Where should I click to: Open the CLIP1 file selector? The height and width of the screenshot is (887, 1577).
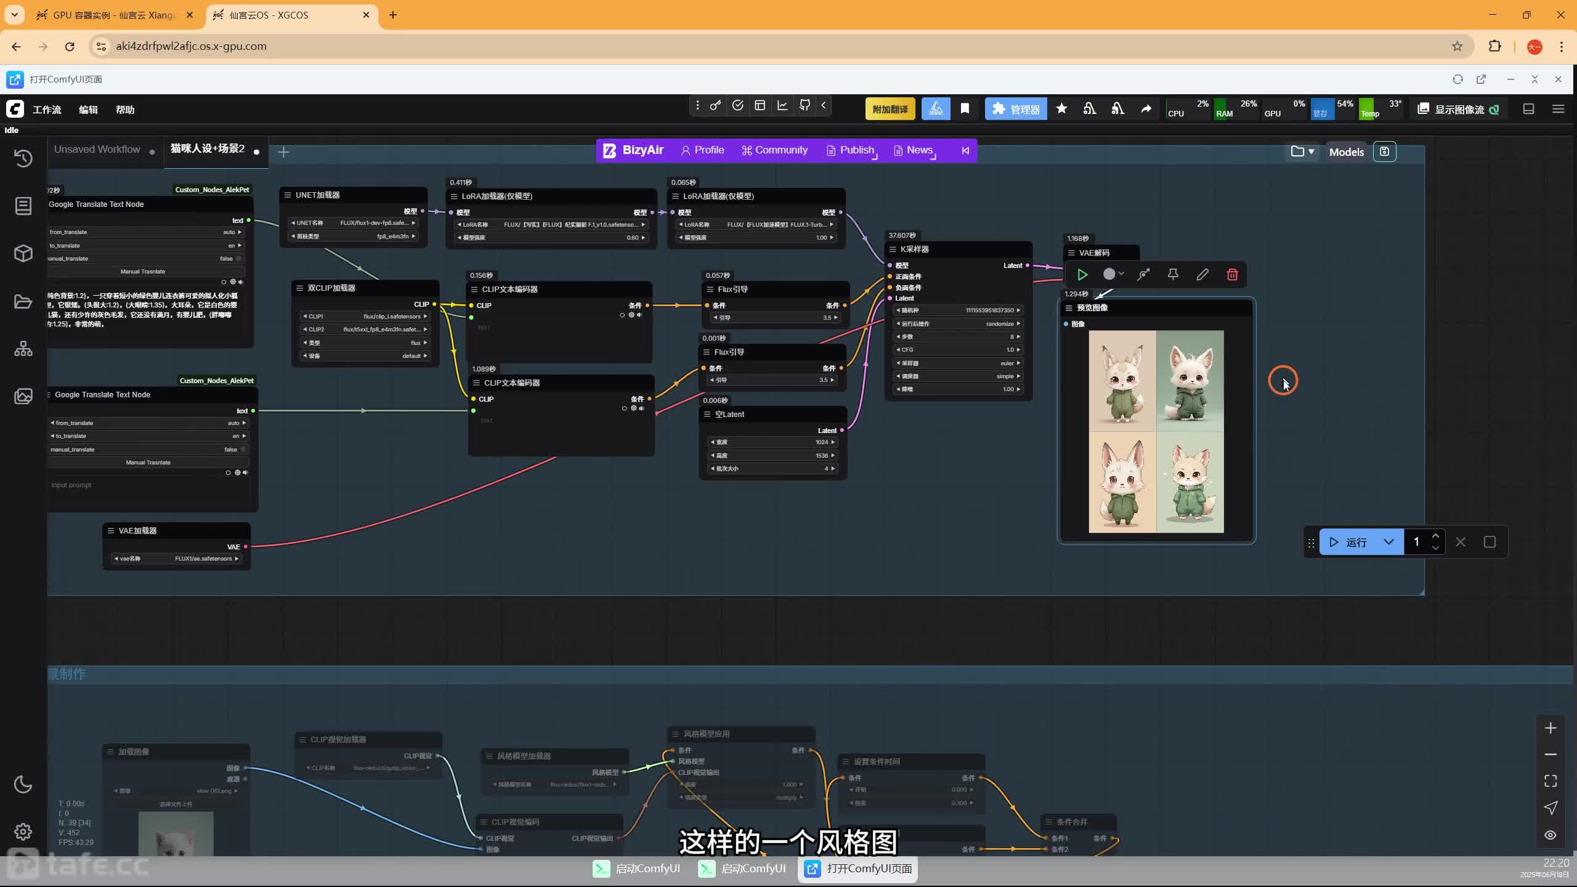coord(365,317)
